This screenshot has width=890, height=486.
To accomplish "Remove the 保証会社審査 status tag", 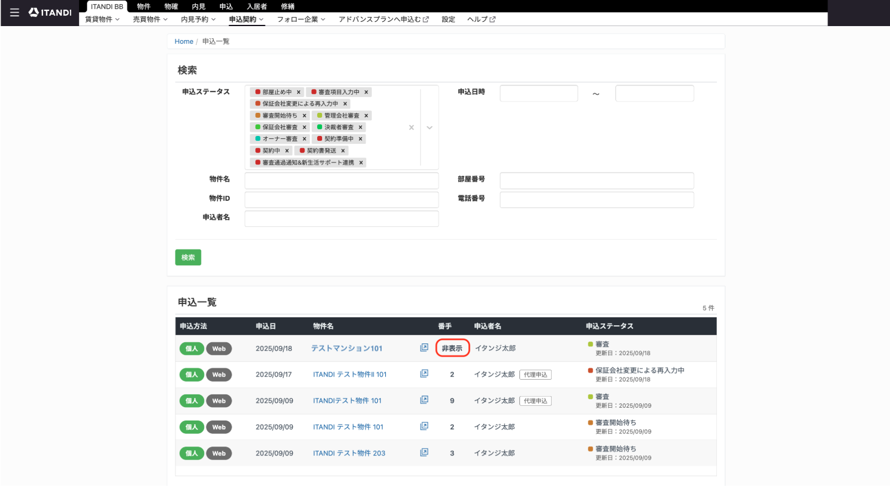I will click(304, 127).
